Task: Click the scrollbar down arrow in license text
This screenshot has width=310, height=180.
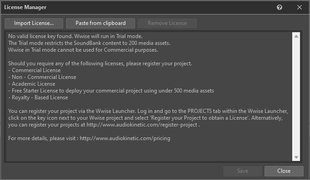Action: (296, 157)
